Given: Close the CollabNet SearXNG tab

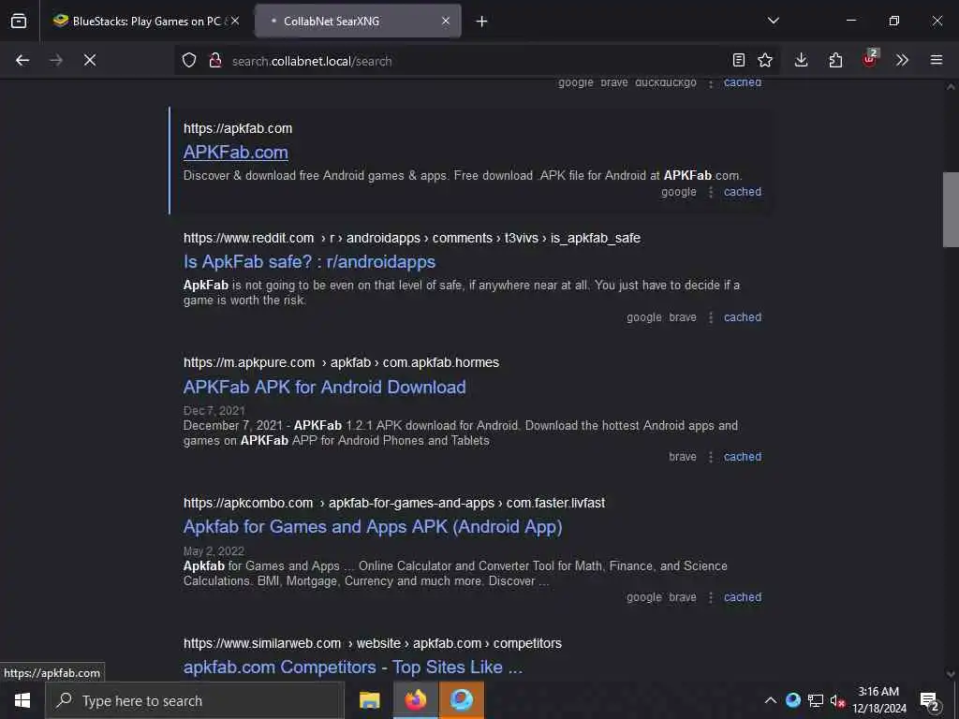Looking at the screenshot, I should pos(445,21).
